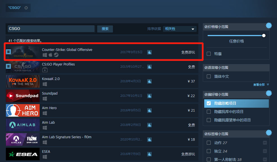The image size is (277, 162).
Task: Check the 简体中文 language filter
Action: point(209,76)
